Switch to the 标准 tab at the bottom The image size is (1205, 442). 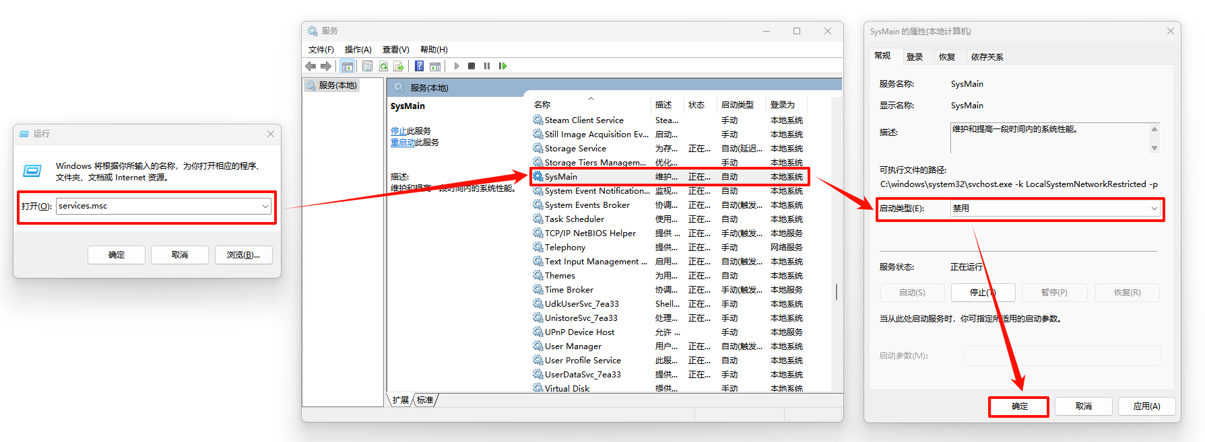(425, 400)
